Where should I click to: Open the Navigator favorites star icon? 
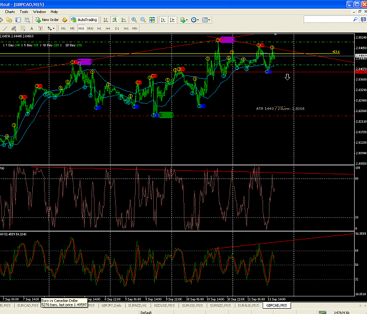tap(9, 20)
